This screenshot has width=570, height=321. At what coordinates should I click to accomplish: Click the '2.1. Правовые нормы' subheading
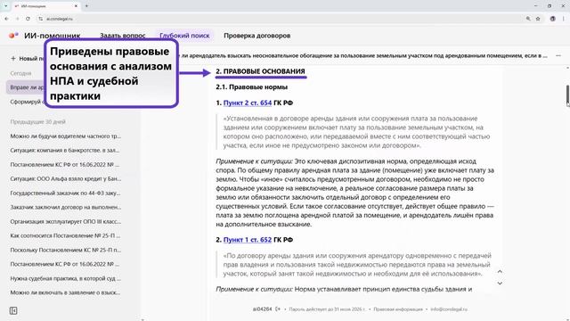251,87
